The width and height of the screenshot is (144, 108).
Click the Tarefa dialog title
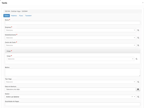tap(4, 3)
